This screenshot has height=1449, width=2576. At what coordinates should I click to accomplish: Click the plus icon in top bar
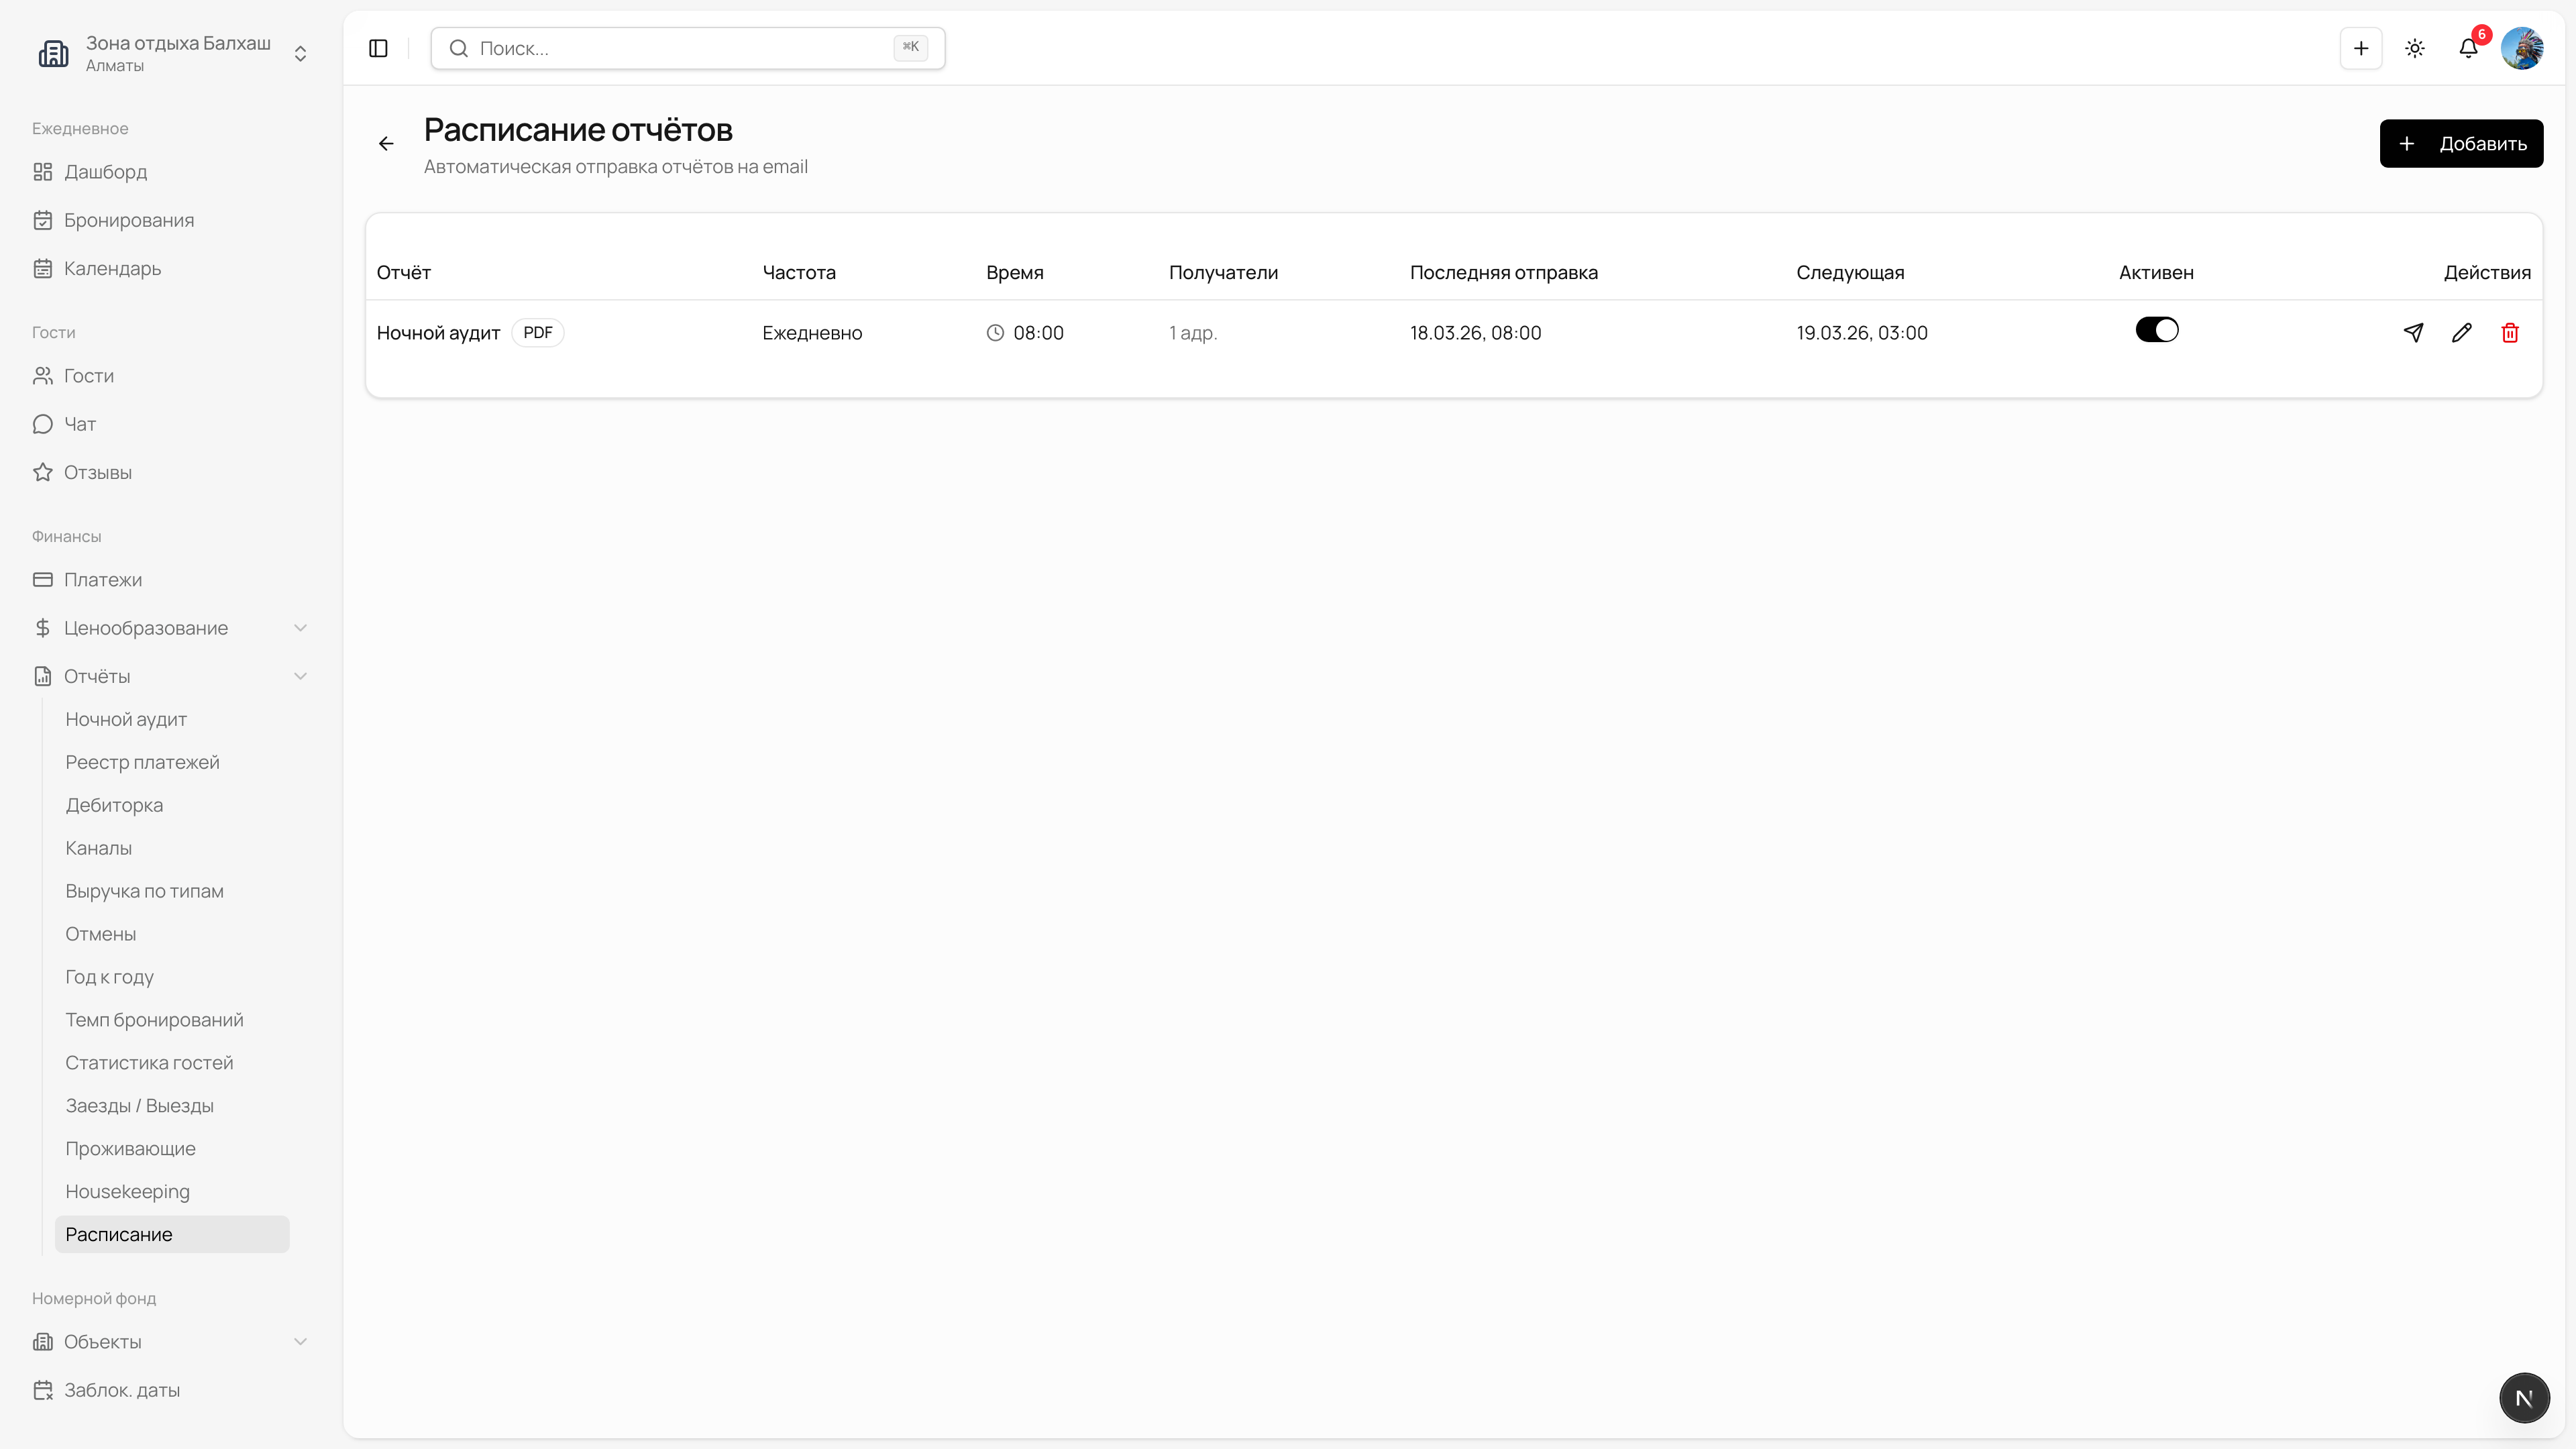2360,48
